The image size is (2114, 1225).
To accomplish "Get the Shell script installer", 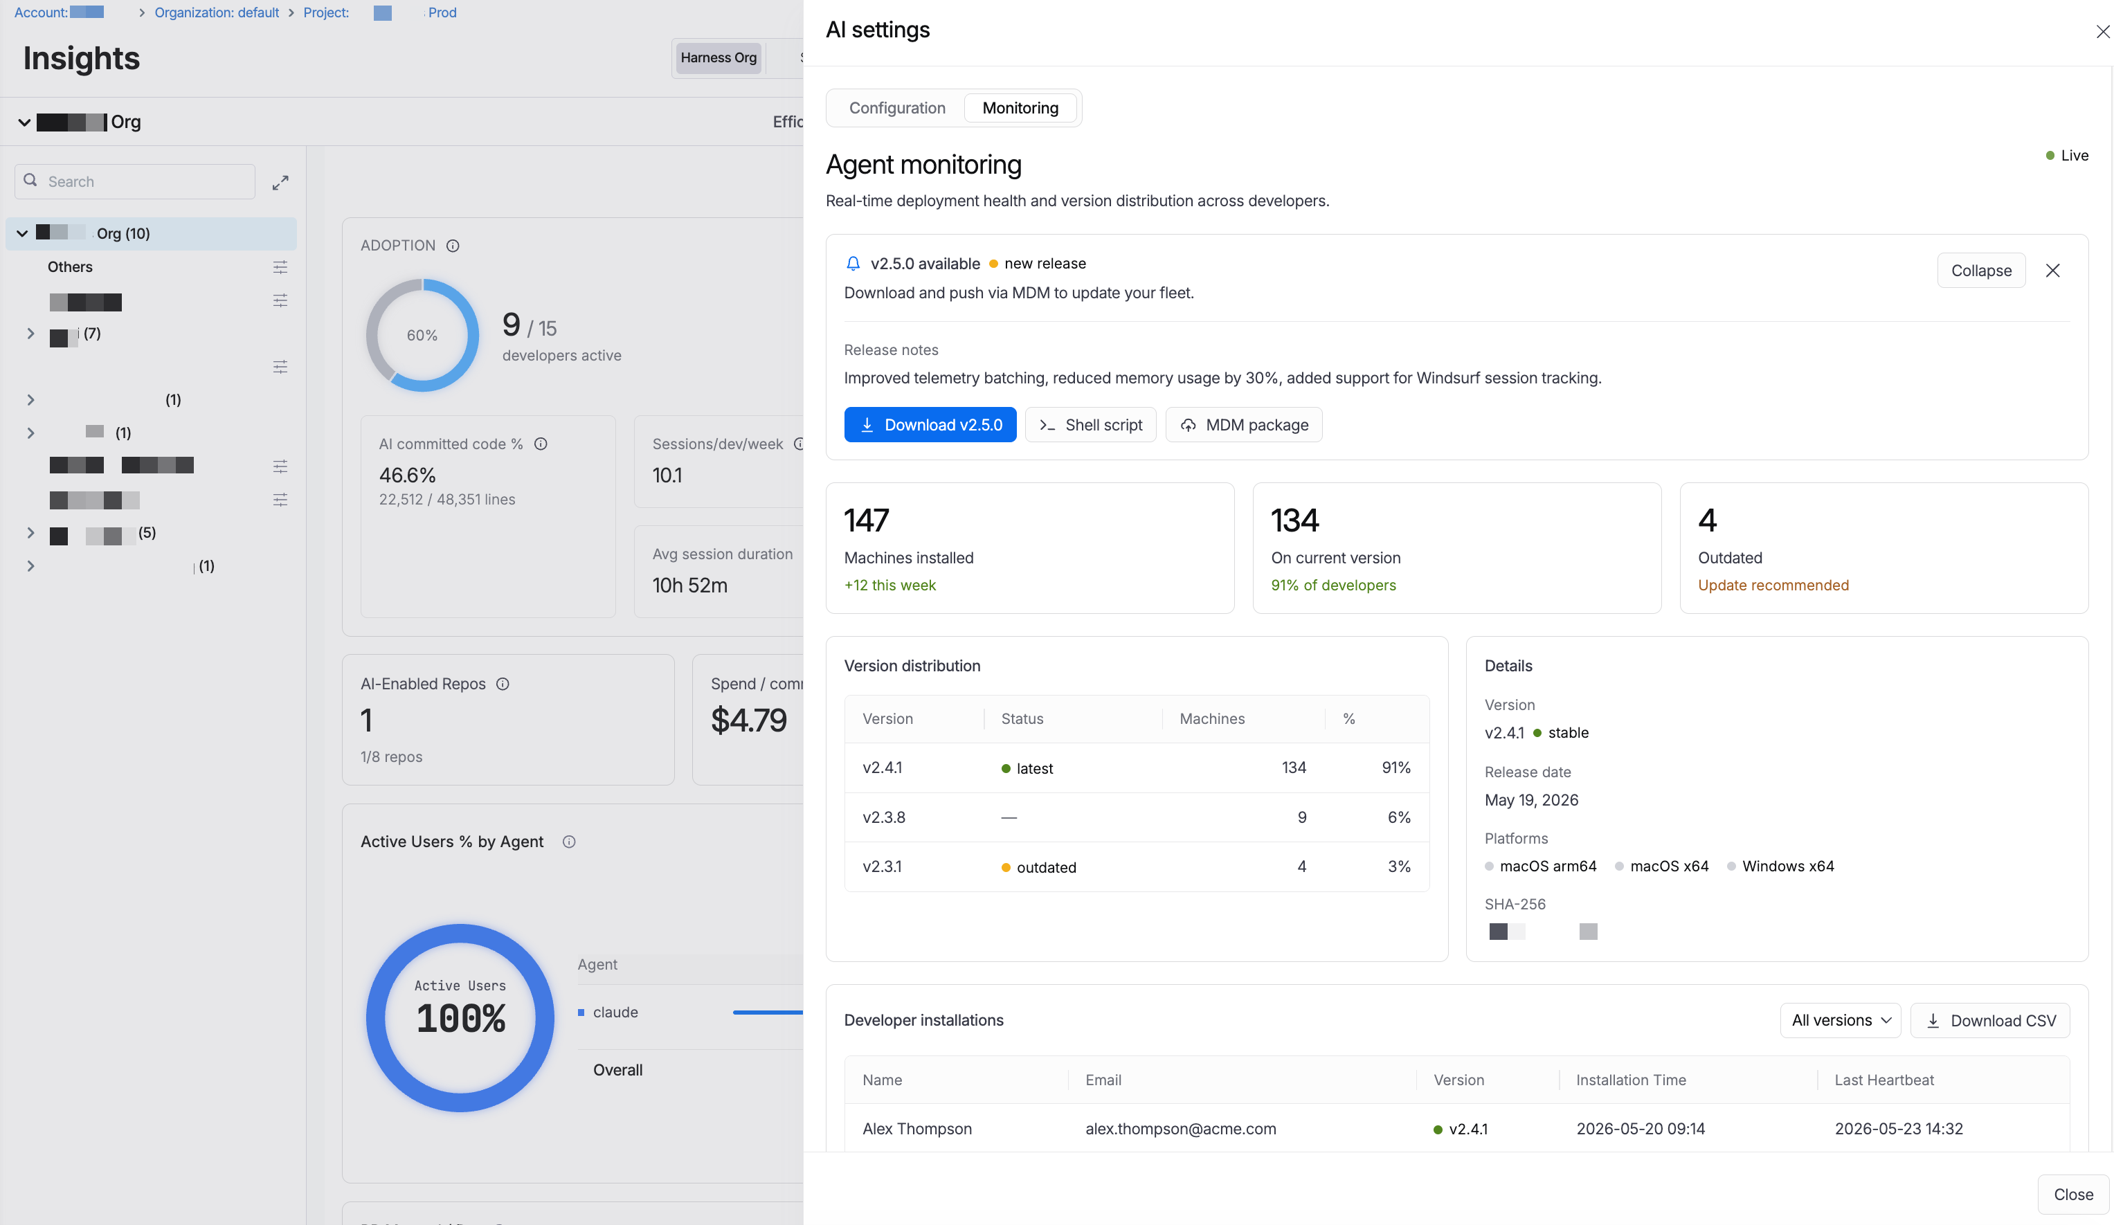I will tap(1090, 425).
